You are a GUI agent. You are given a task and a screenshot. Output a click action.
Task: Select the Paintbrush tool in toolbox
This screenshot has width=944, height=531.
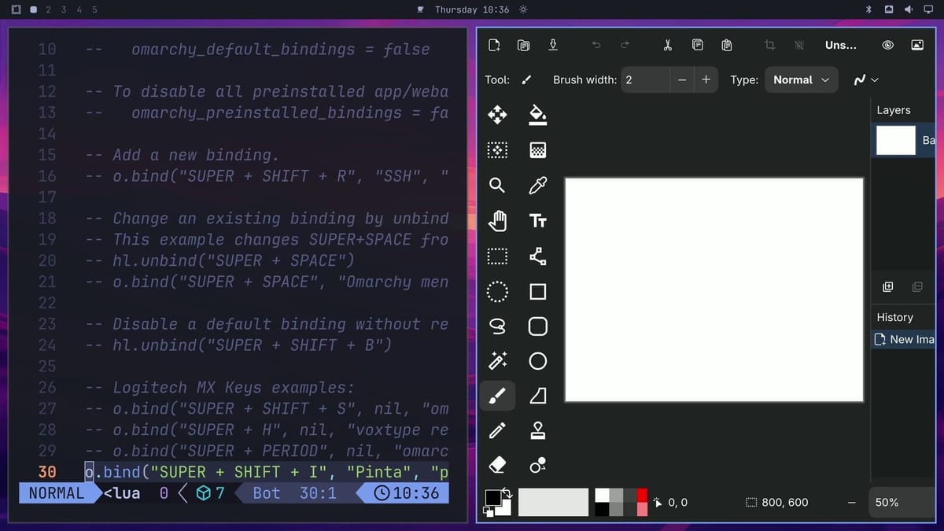pyautogui.click(x=497, y=396)
